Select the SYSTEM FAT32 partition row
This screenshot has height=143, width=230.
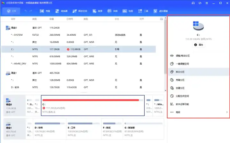tap(79, 35)
